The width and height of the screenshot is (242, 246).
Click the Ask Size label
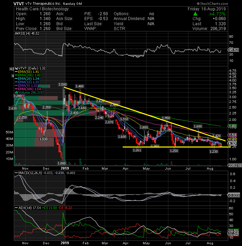pyautogui.click(x=65, y=19)
